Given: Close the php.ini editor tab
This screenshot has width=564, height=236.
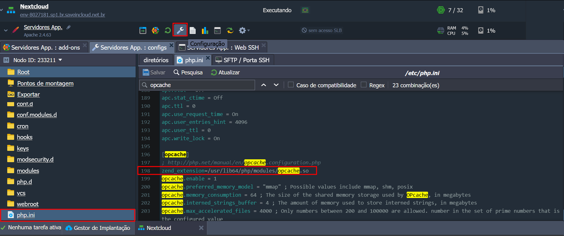Looking at the screenshot, I should pos(208,58).
